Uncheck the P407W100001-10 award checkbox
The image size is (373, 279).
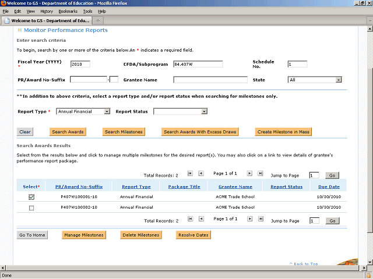point(31,197)
